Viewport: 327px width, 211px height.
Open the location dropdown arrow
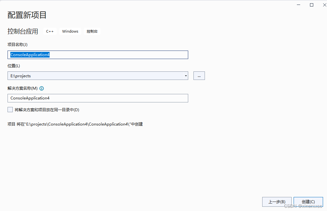(186, 75)
